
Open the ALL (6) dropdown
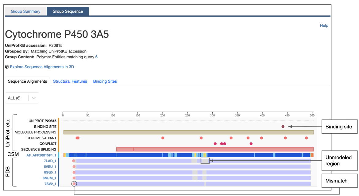click(22, 98)
